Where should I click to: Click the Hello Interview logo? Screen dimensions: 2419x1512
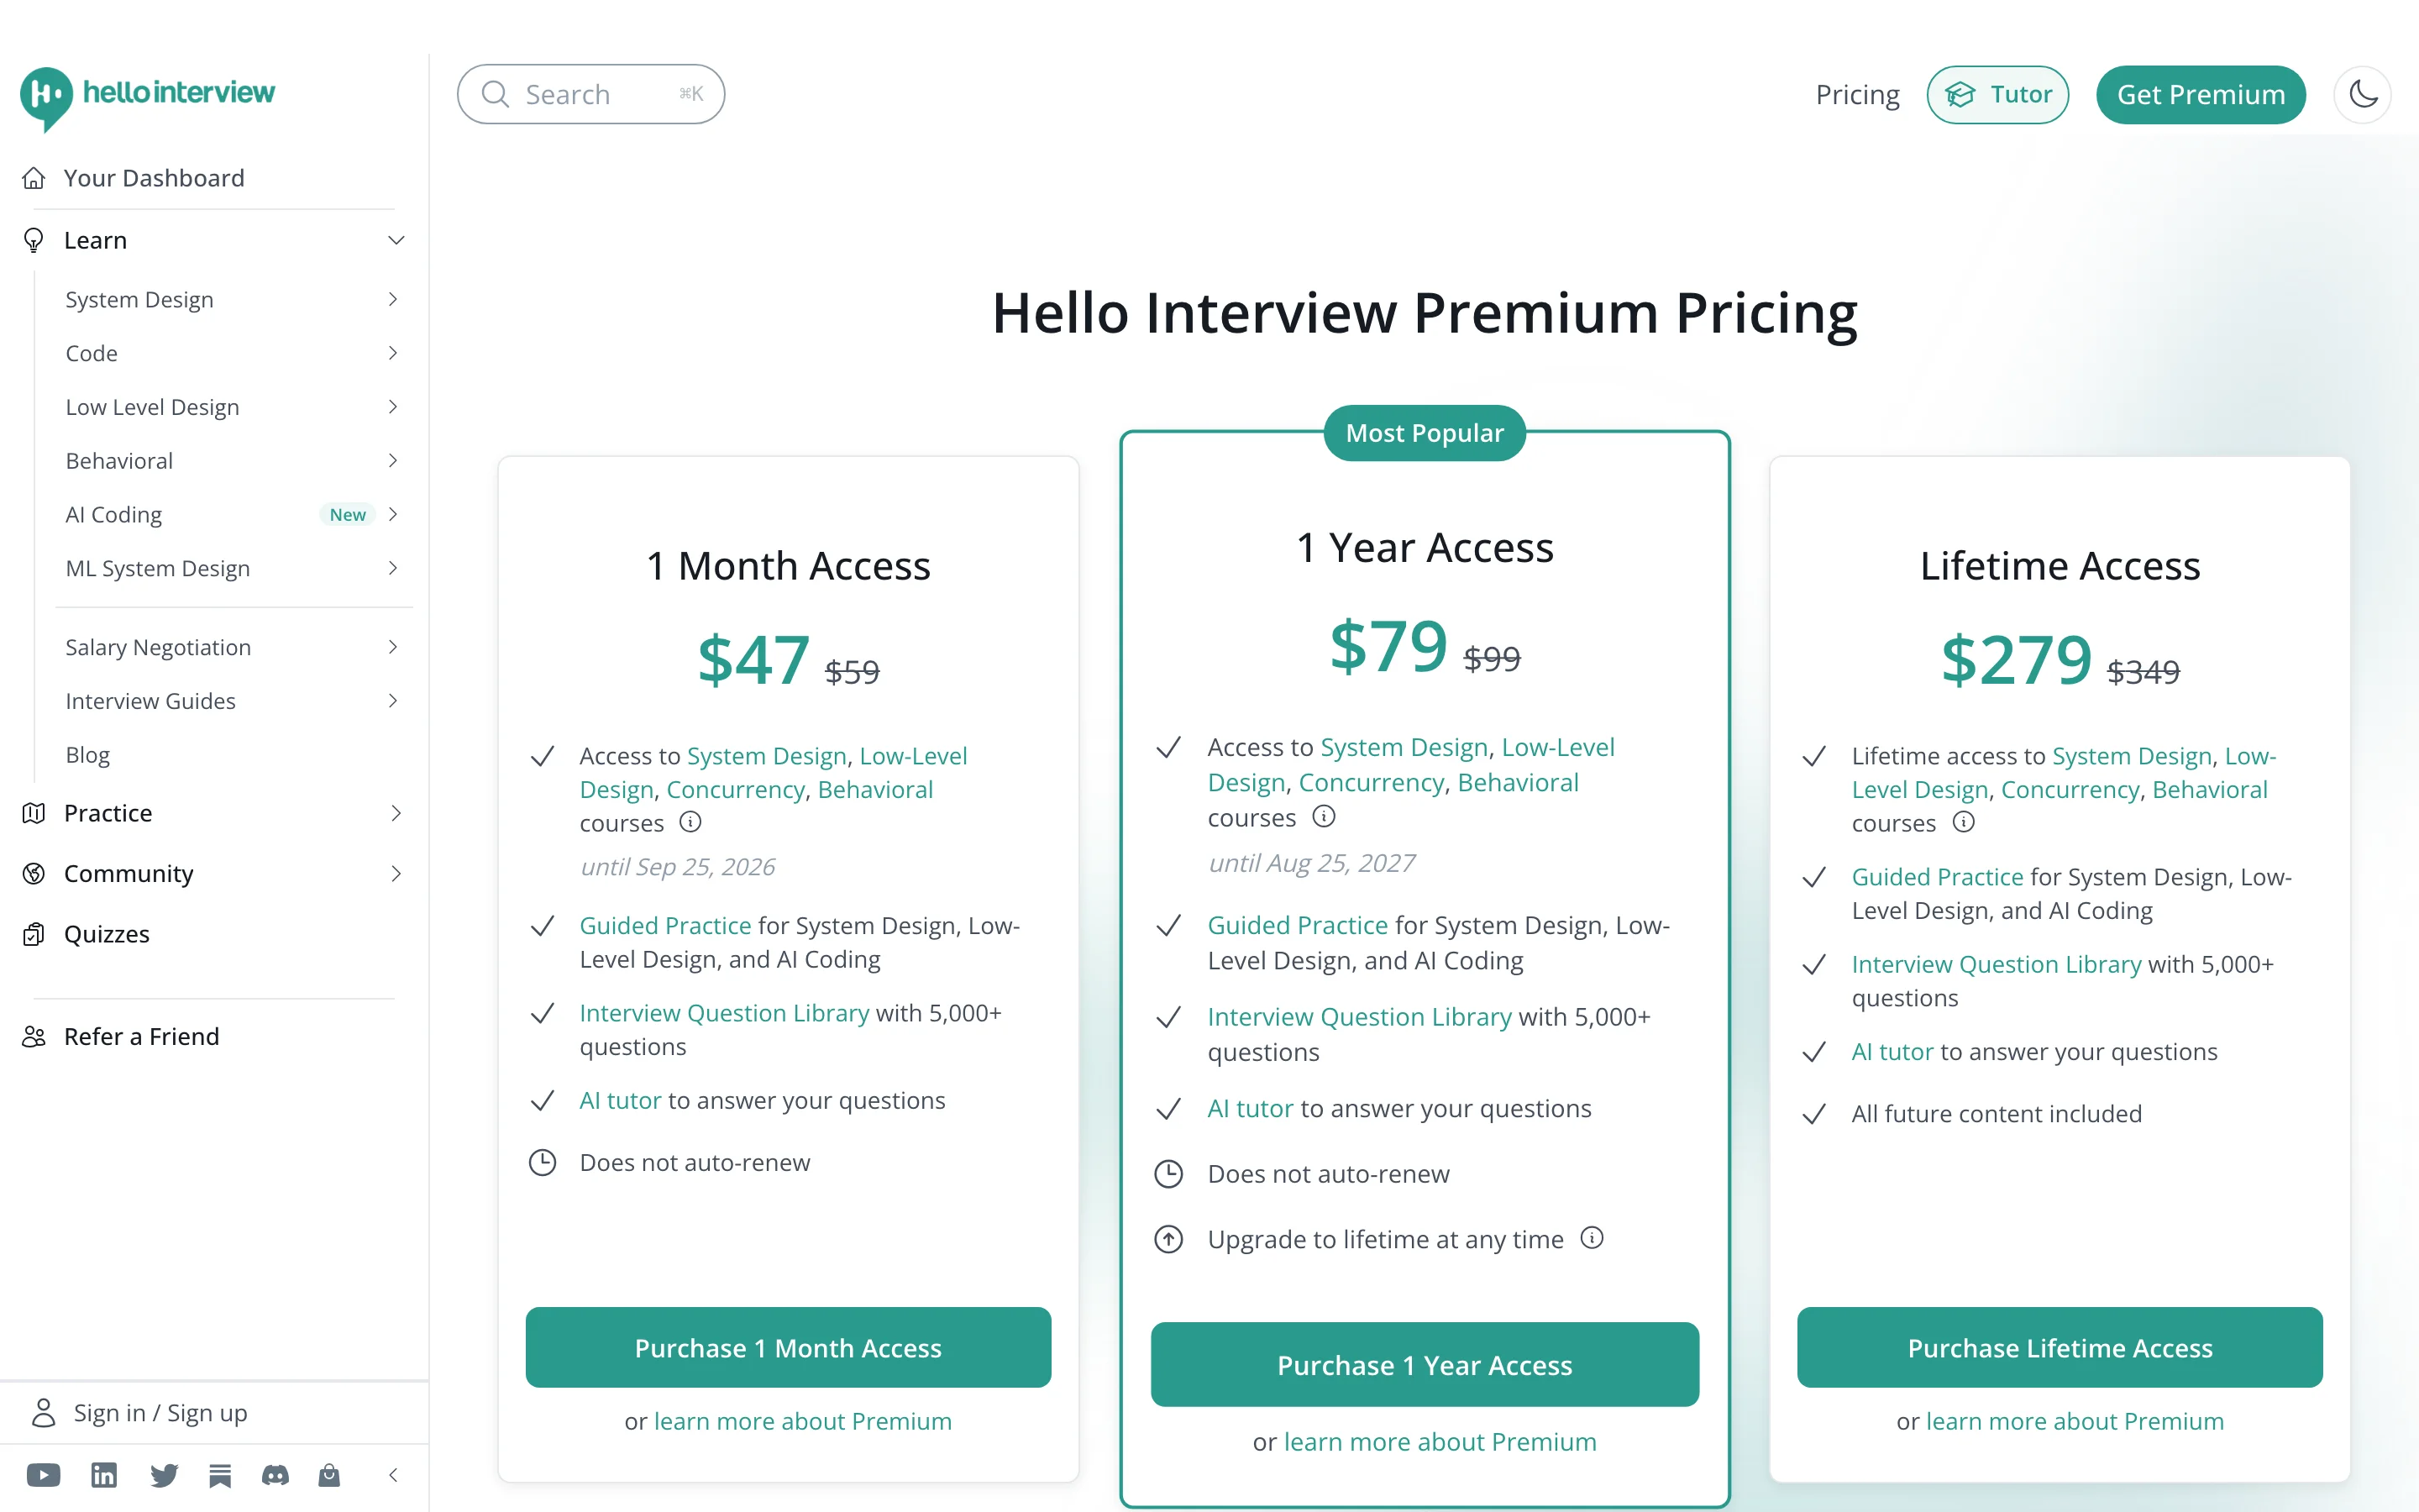click(x=148, y=97)
